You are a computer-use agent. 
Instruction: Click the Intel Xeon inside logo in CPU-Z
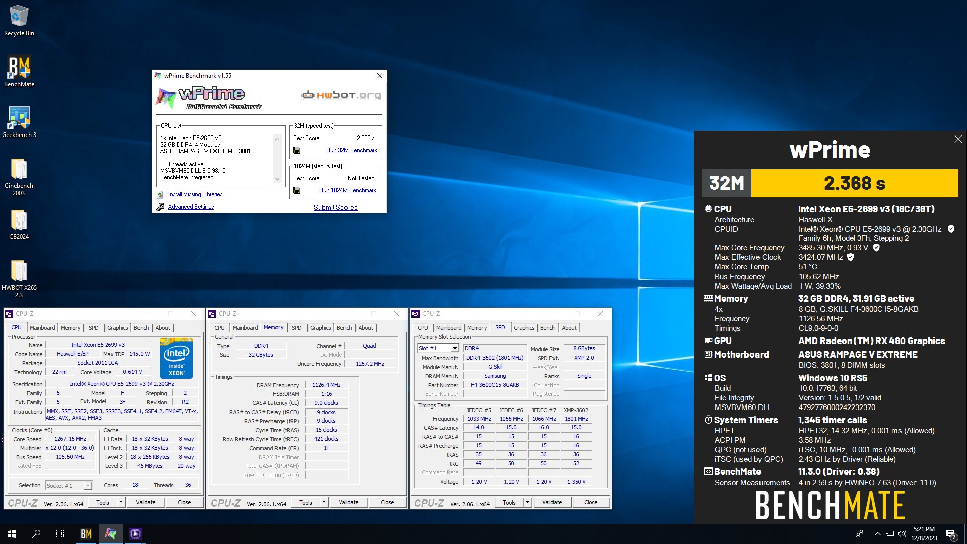point(176,359)
